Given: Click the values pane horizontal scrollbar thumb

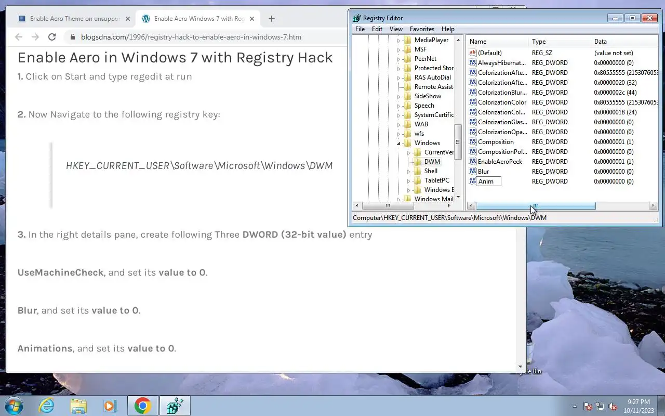Looking at the screenshot, I should point(536,206).
